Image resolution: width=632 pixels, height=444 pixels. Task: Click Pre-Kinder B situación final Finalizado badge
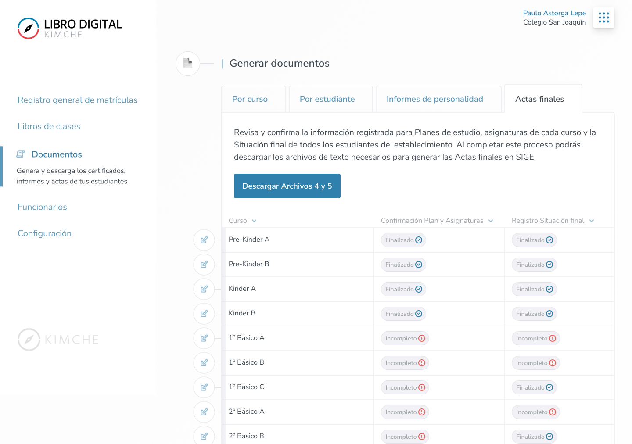coord(535,265)
